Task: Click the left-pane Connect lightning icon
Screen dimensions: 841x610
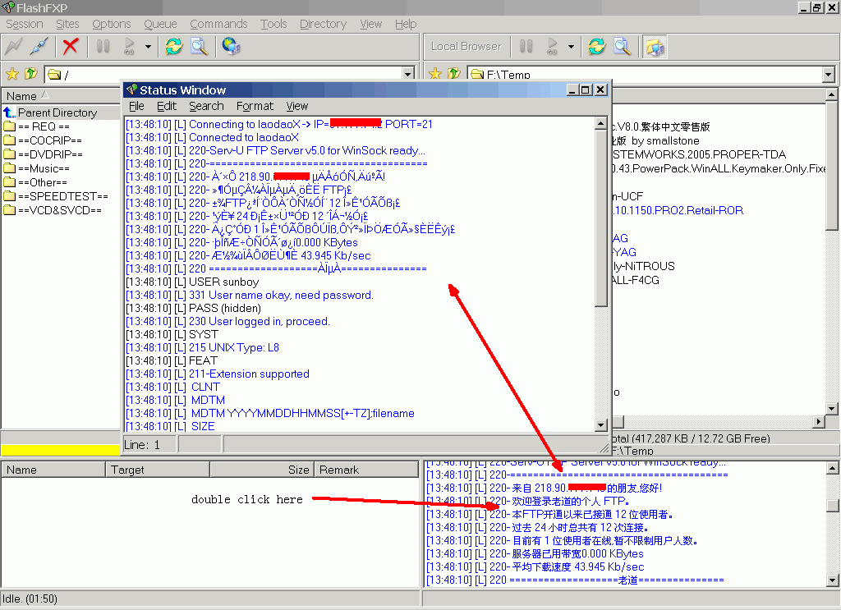Action: click(14, 47)
